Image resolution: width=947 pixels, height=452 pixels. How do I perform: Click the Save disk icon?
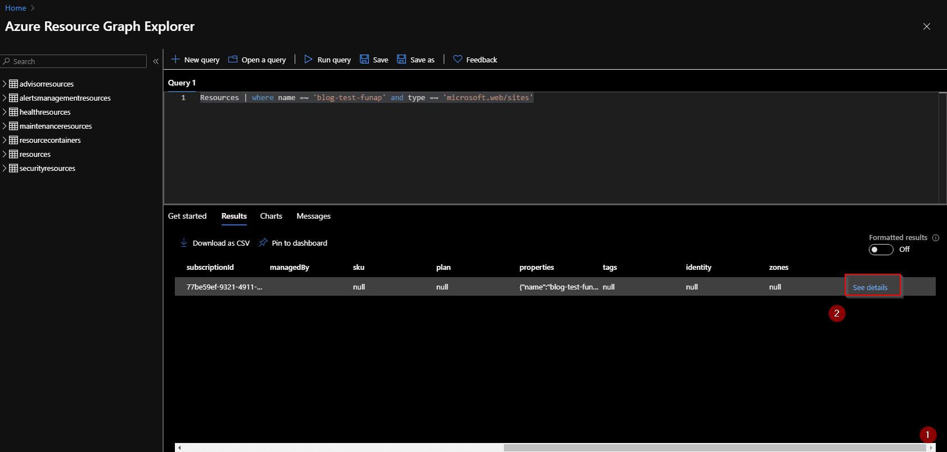364,59
